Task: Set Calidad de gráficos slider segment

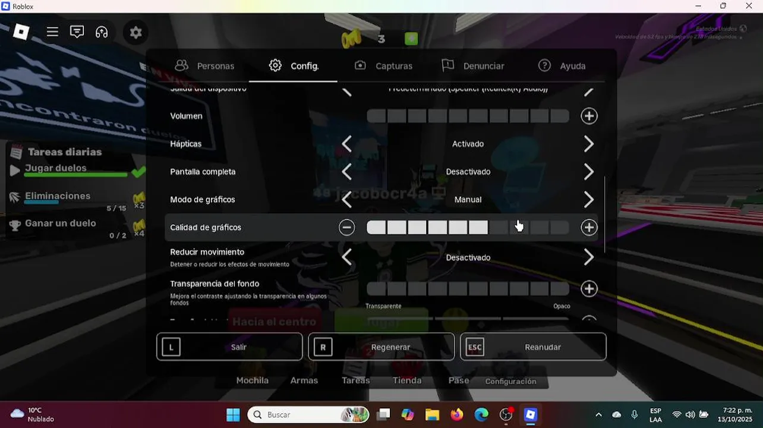Action: [x=468, y=227]
